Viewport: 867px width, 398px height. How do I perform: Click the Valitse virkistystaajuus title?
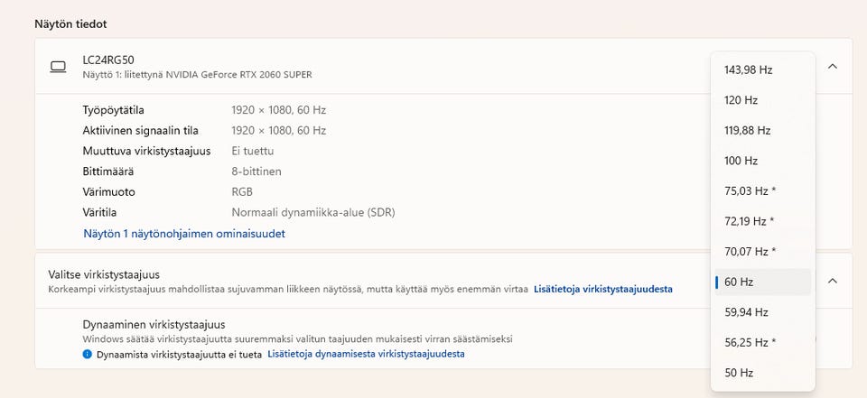pos(104,274)
